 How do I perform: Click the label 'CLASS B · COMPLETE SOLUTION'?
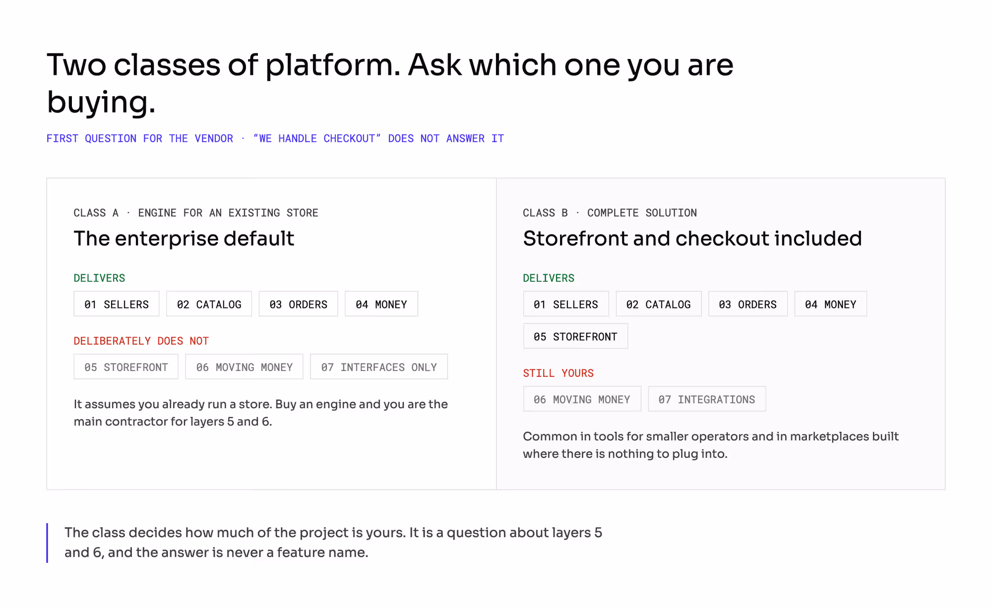[x=610, y=213]
